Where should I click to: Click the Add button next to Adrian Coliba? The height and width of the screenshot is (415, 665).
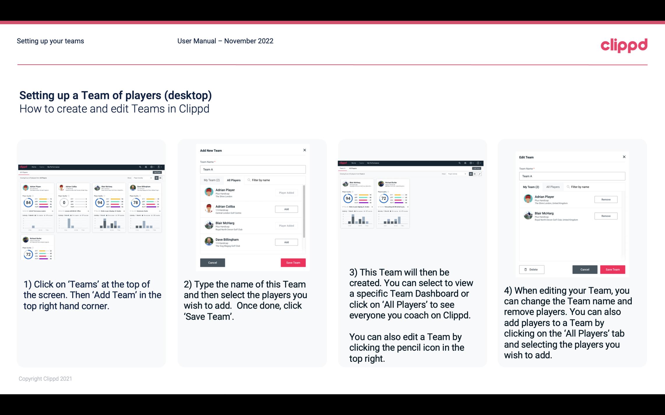286,210
